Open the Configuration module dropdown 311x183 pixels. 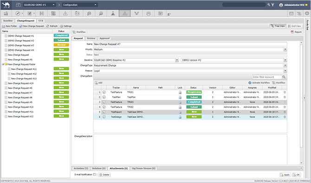[80, 5]
